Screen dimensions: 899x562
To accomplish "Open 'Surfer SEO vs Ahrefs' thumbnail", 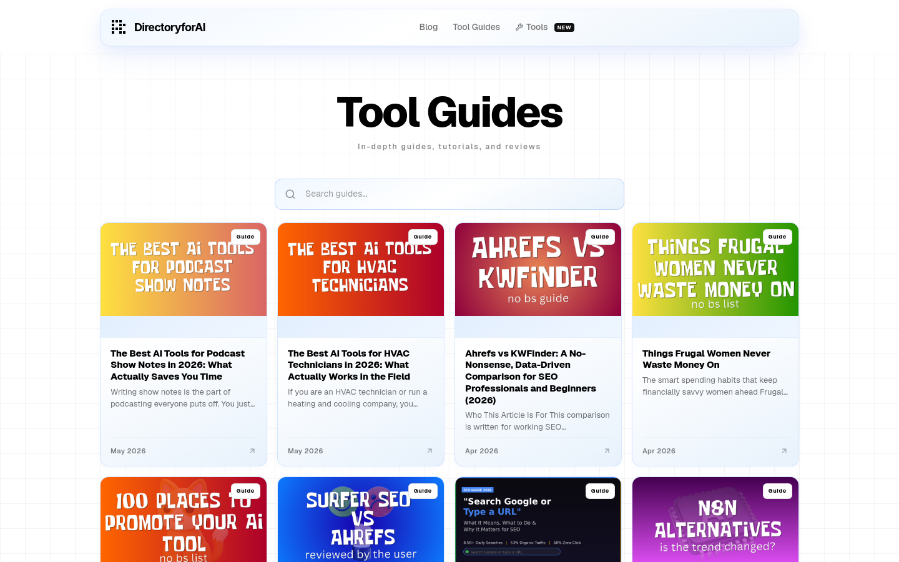I will 361,520.
